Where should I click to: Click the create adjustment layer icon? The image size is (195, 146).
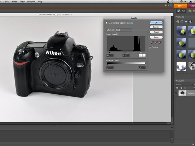click(181, 88)
